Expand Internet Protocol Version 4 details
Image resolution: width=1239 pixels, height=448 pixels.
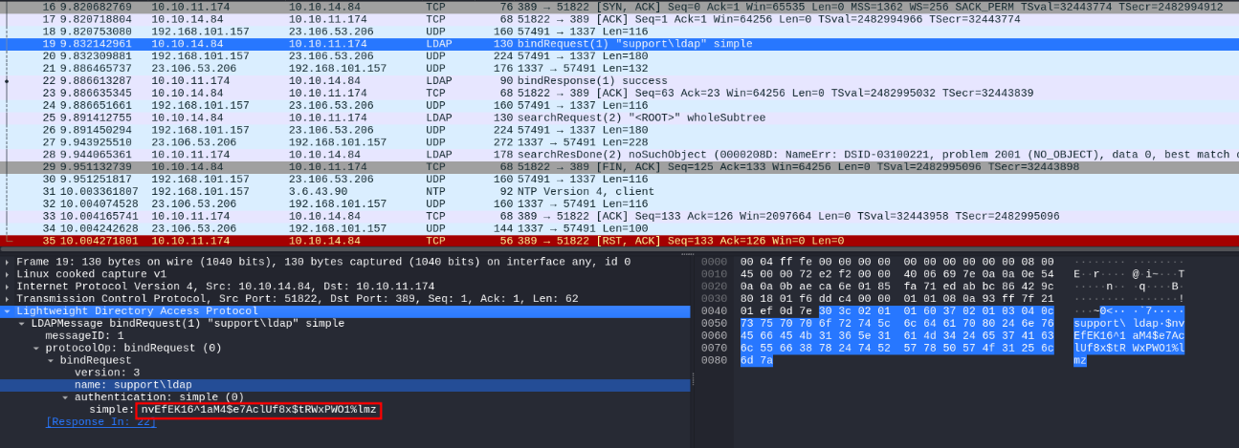click(8, 287)
